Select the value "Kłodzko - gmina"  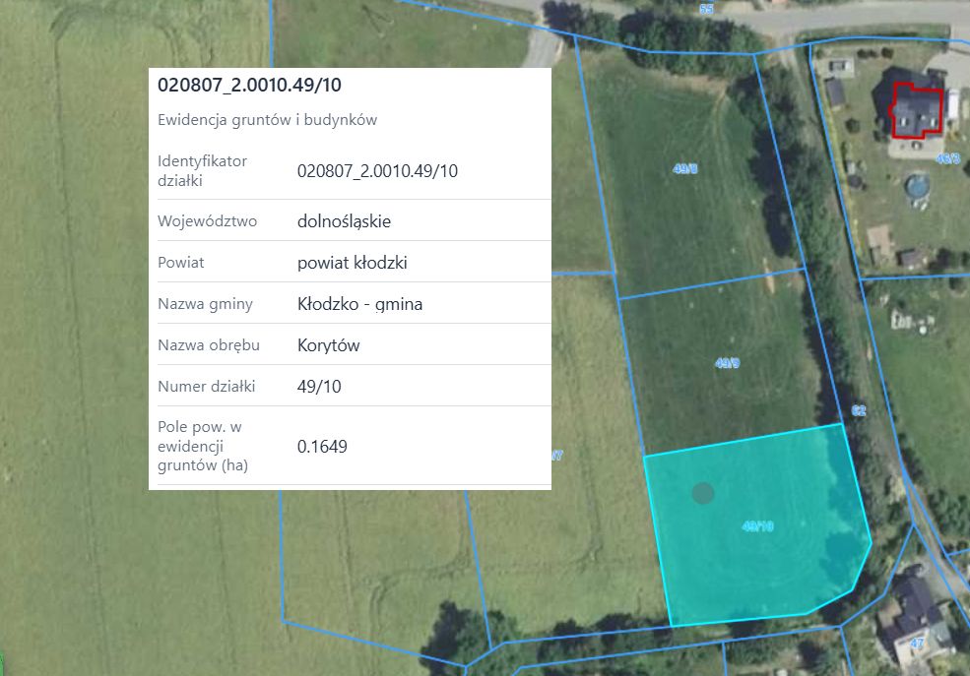point(360,304)
